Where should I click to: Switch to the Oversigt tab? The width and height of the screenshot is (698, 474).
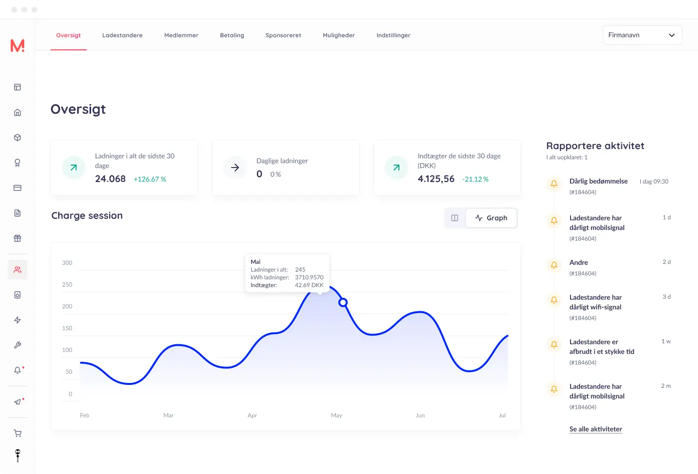68,35
